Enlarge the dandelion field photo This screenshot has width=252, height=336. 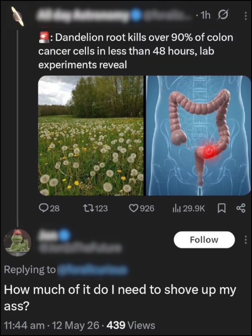click(x=91, y=135)
